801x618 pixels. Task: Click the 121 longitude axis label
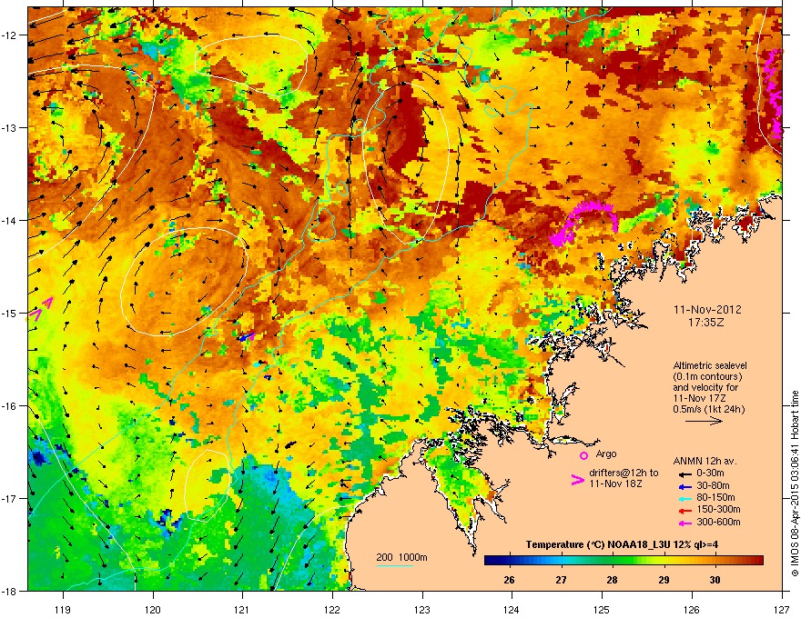tap(242, 609)
